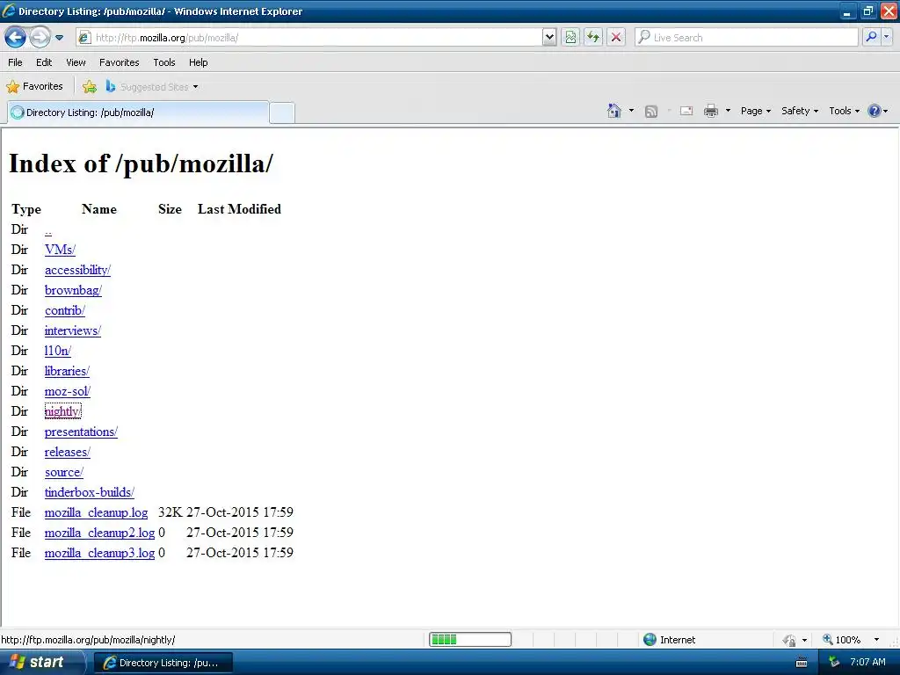The height and width of the screenshot is (675, 900).
Task: Open the recent pages dropdown arrow
Action: point(59,38)
